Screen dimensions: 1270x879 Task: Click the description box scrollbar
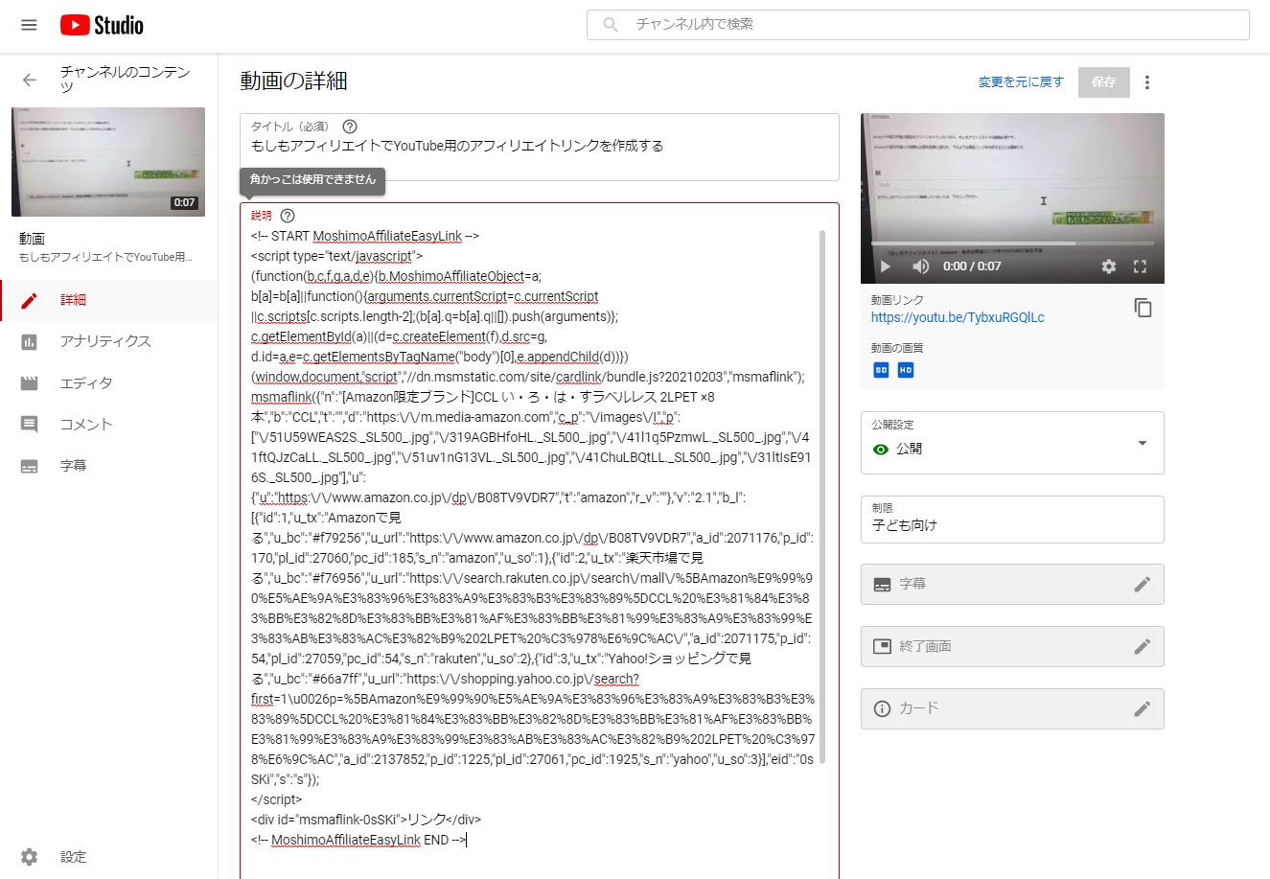[x=822, y=497]
